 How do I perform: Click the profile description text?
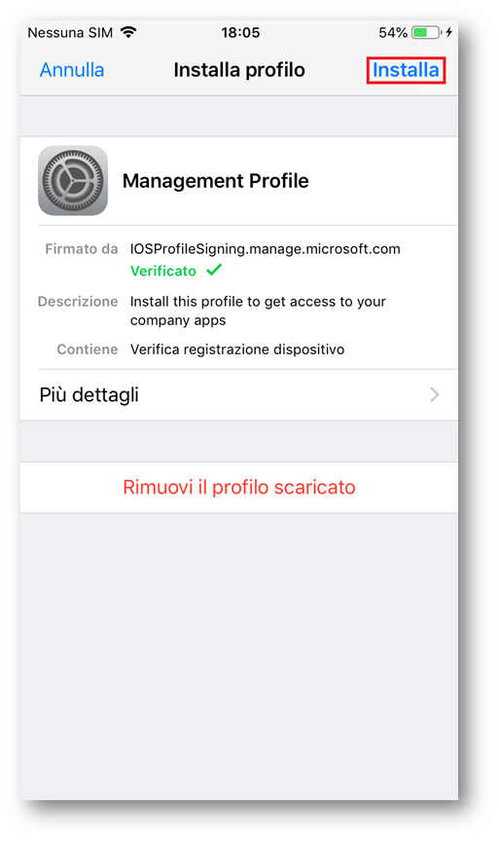pos(258,311)
